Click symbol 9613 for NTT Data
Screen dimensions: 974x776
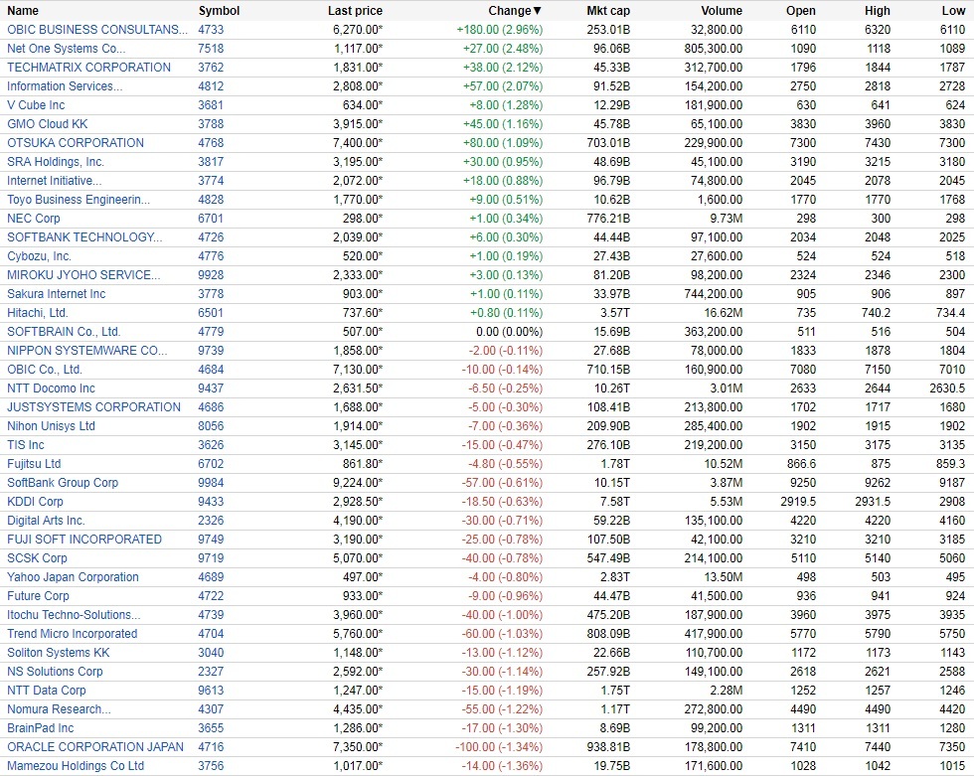211,691
